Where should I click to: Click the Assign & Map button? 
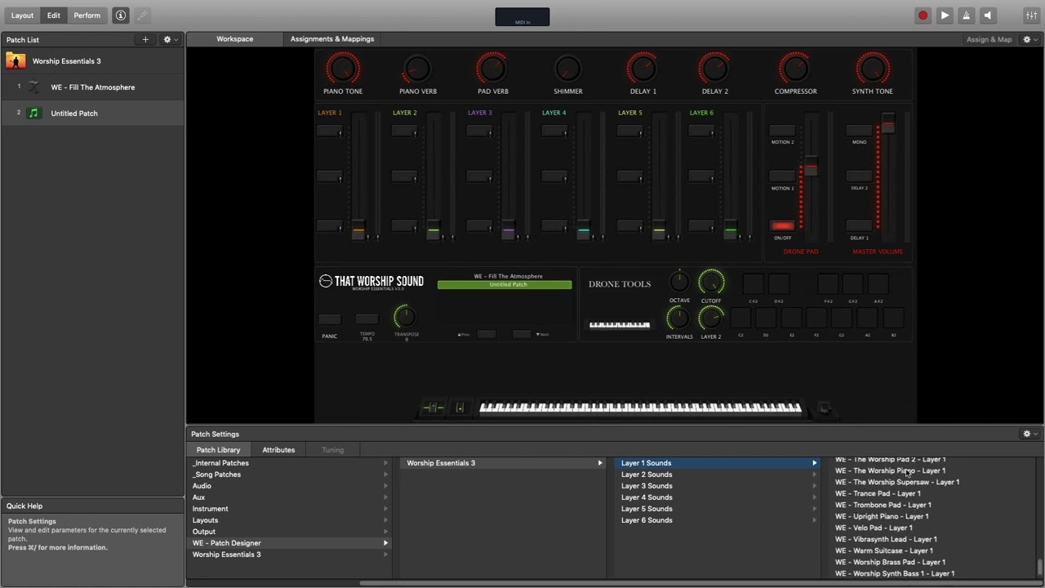coord(989,39)
